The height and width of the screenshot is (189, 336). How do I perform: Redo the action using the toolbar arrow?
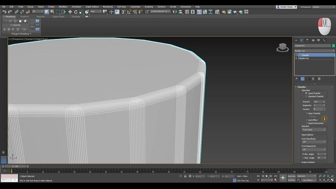(x=10, y=12)
